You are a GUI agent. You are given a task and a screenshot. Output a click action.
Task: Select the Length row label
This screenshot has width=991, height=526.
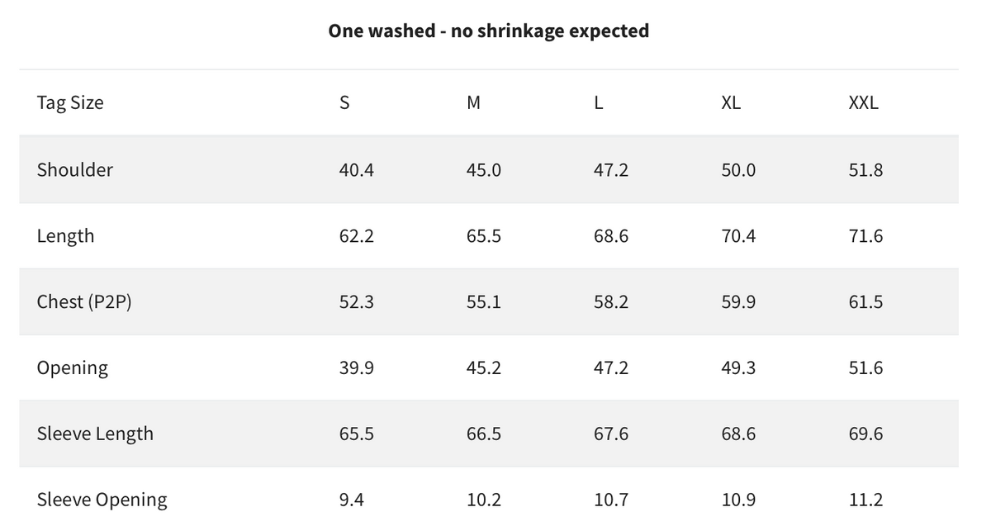(x=65, y=236)
